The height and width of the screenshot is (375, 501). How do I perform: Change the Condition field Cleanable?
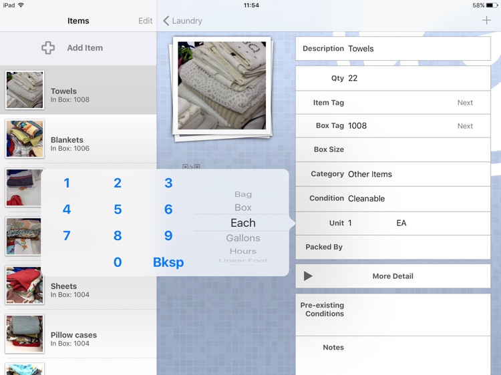click(414, 199)
